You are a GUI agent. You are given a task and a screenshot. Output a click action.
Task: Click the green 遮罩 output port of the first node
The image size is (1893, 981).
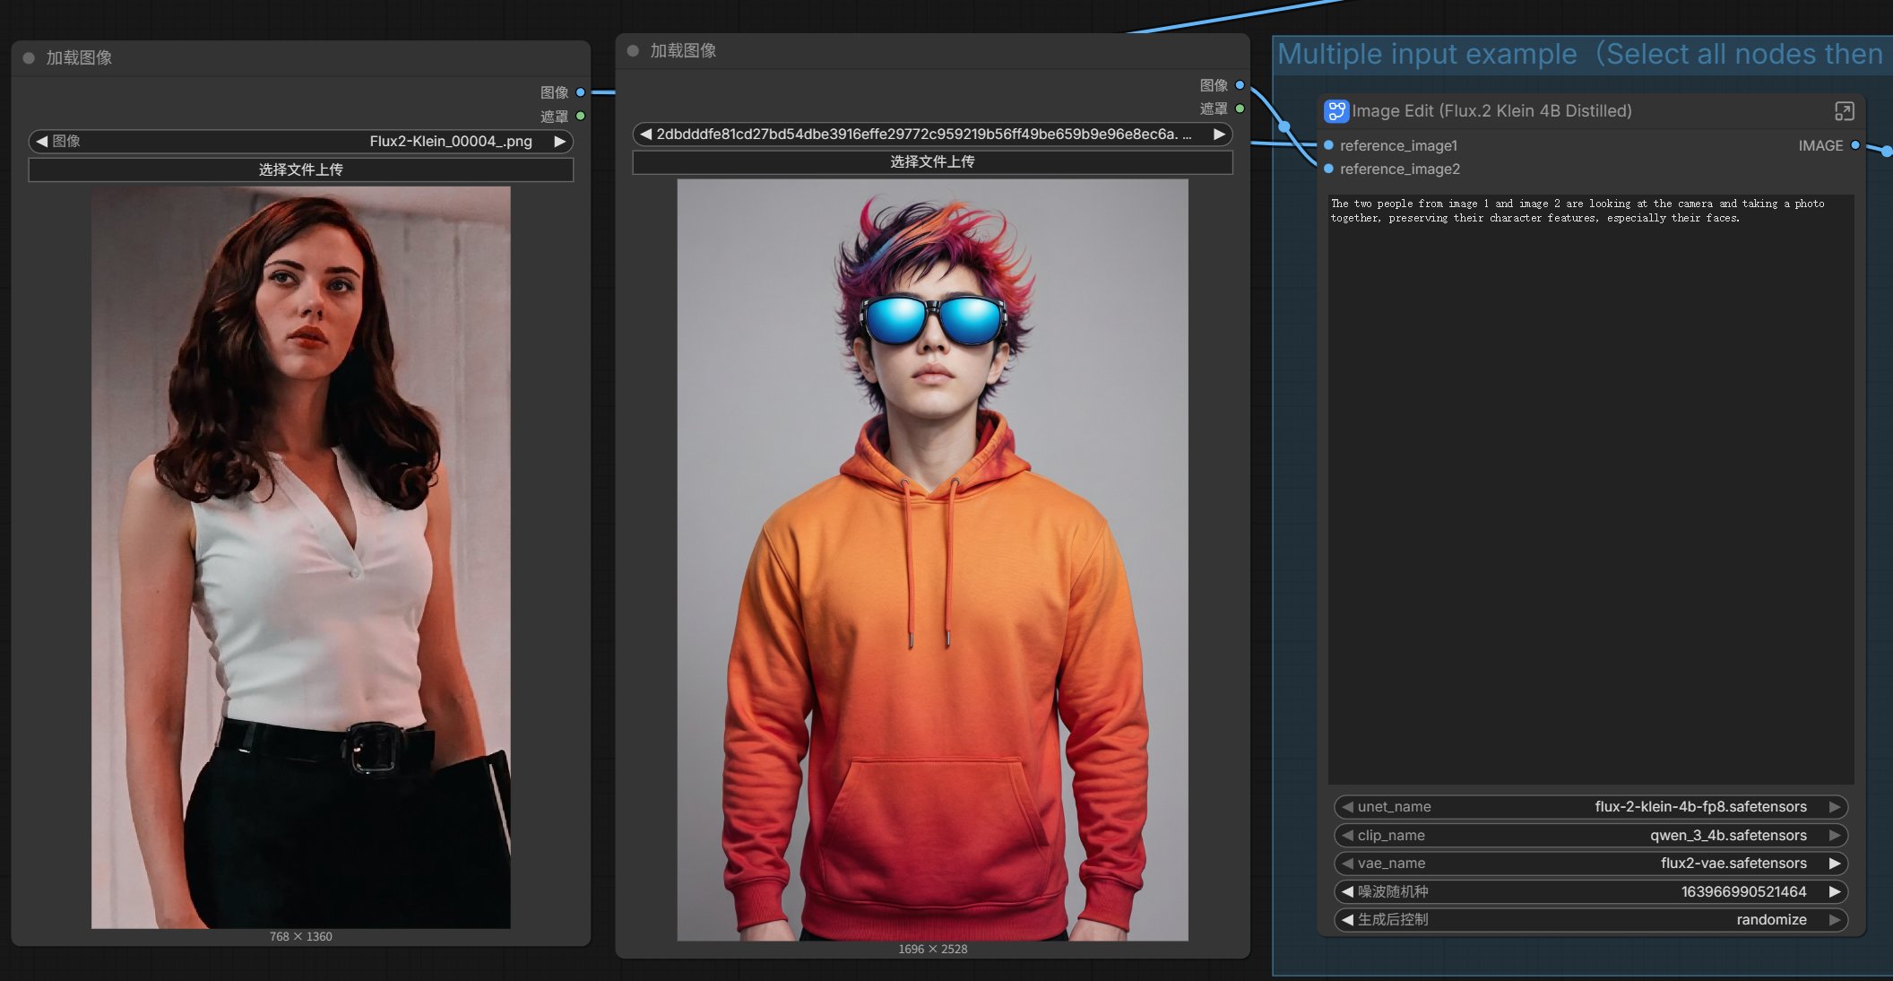click(581, 117)
